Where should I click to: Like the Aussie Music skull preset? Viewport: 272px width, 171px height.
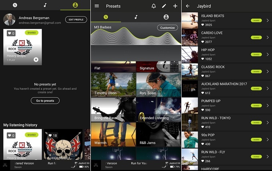click(x=51, y=136)
